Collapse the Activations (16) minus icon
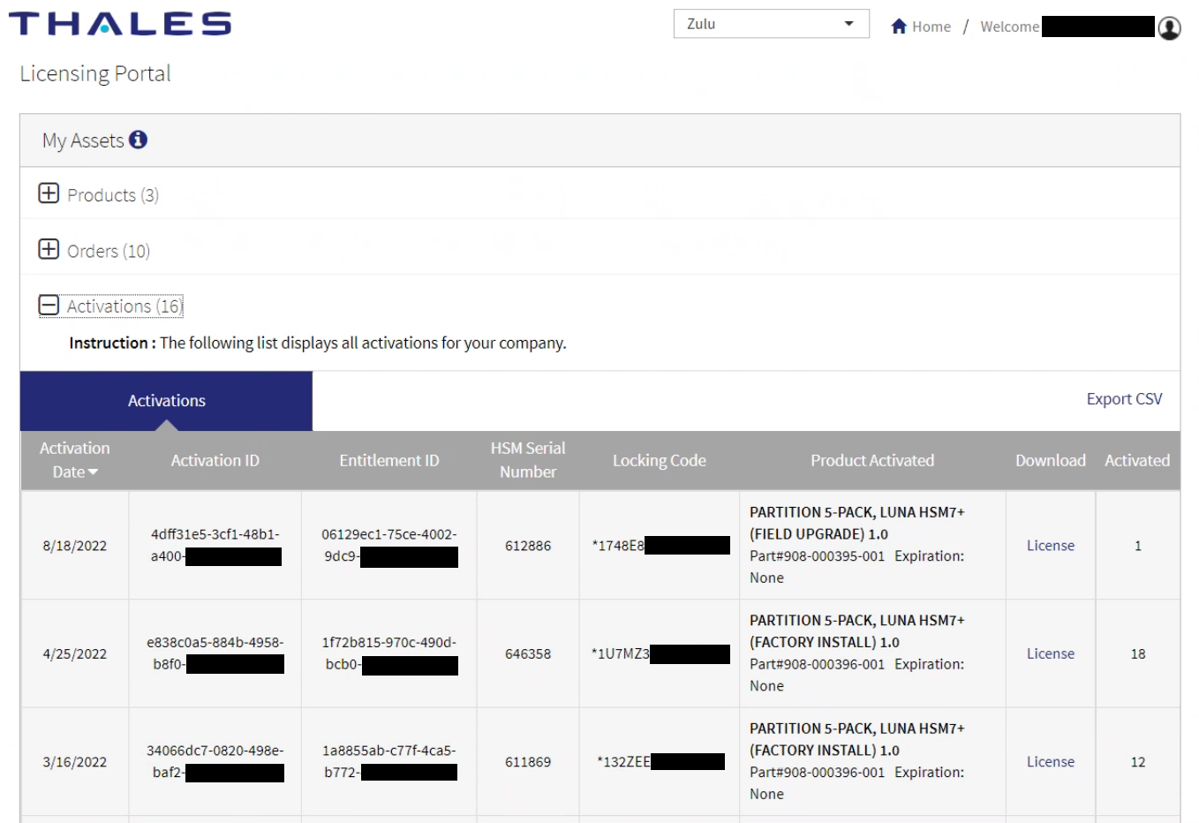Viewport: 1199px width, 823px height. tap(49, 306)
